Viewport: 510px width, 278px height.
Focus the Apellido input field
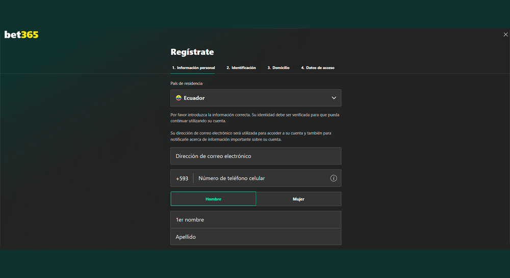click(256, 237)
